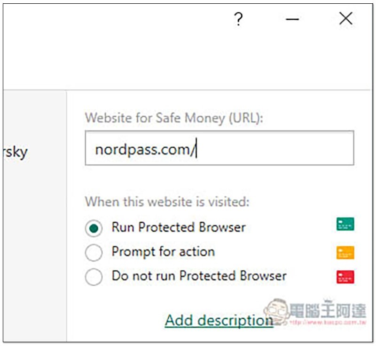376x346 pixels.
Task: Minimize the Safe Money window
Action: 292,19
